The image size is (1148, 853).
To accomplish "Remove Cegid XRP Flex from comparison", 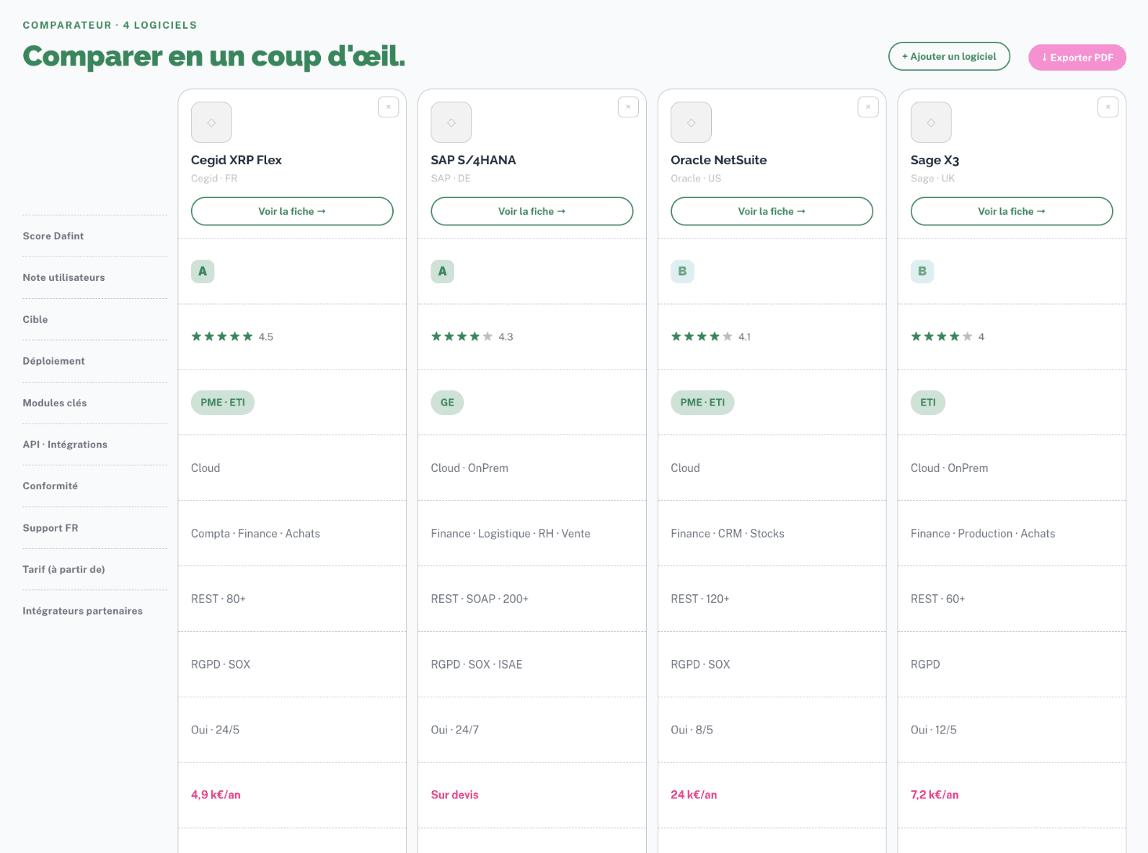I will 388,107.
